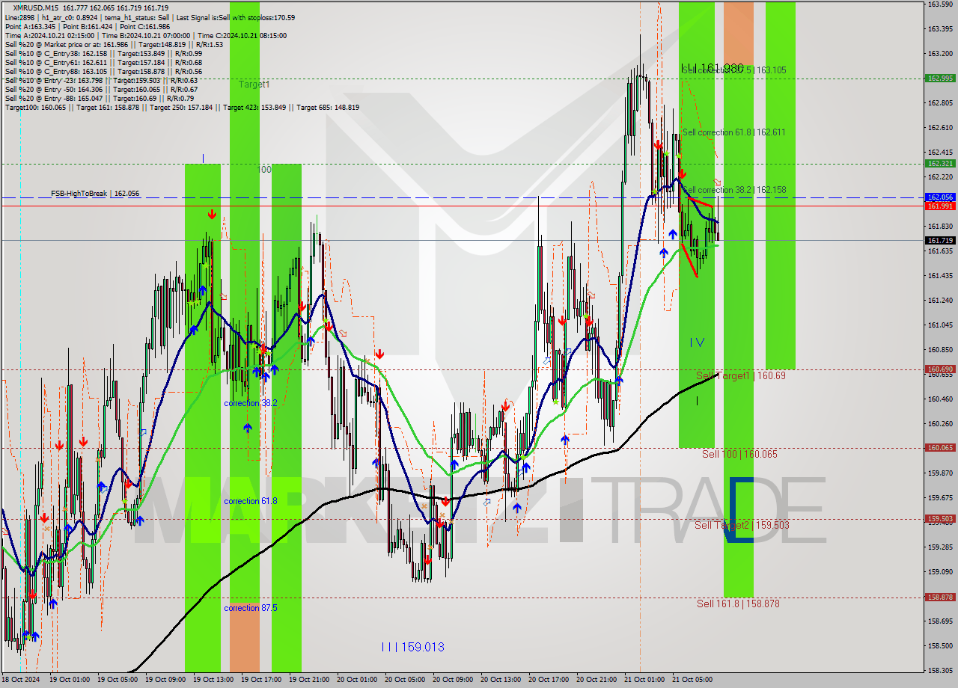Click the Sell 161.8 | 158.878 label
The height and width of the screenshot is (688, 958).
click(739, 603)
